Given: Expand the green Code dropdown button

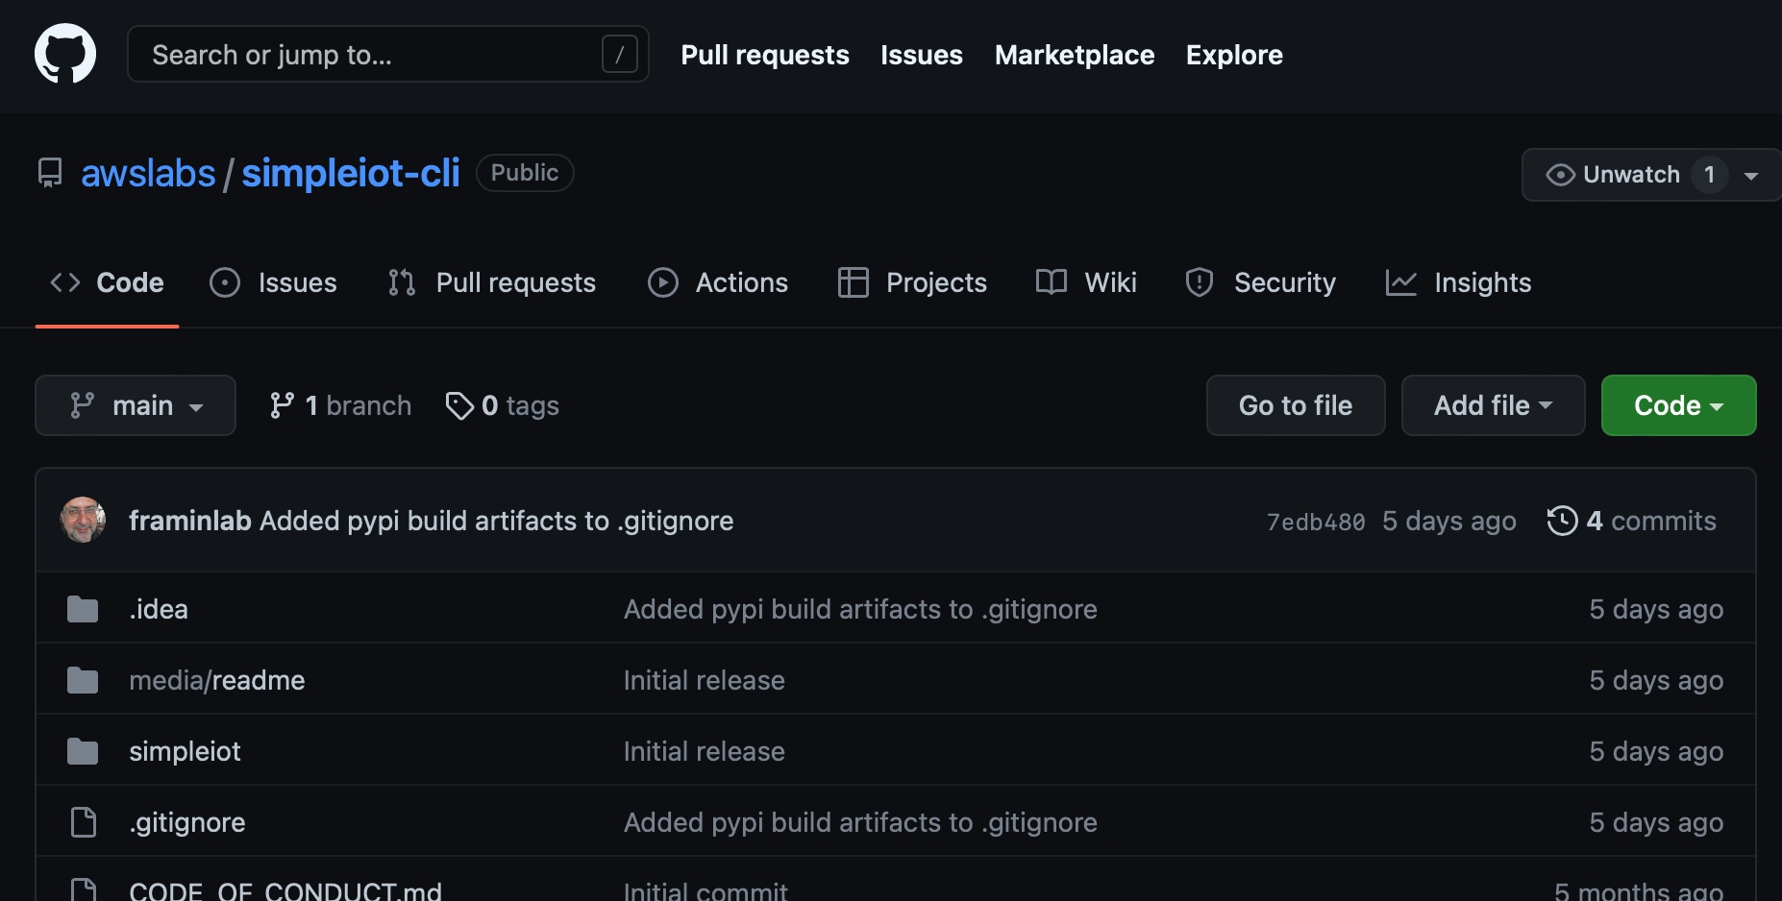Looking at the screenshot, I should [1677, 405].
